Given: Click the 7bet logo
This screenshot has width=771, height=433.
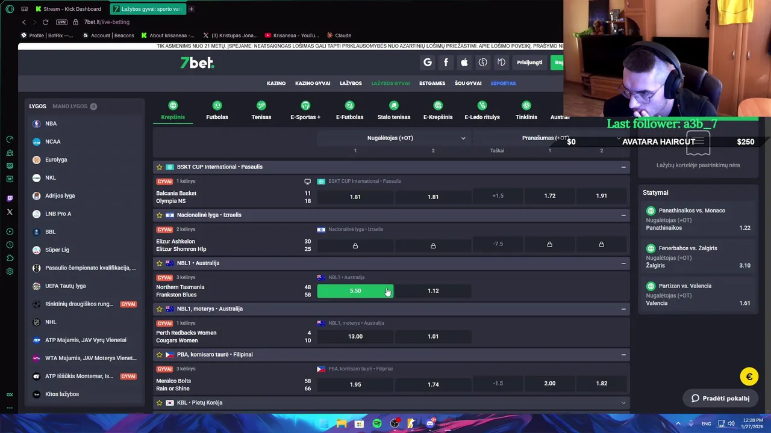Looking at the screenshot, I should (x=197, y=63).
